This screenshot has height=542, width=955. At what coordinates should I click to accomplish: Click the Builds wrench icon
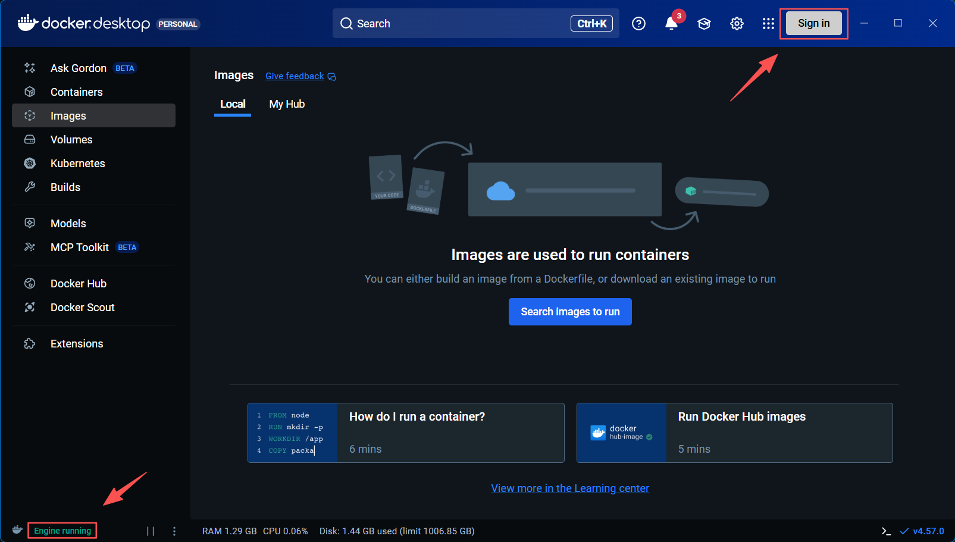point(30,187)
